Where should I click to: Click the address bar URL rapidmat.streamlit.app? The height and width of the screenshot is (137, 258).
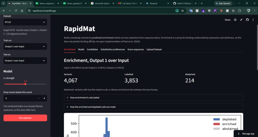pyautogui.click(x=44, y=11)
